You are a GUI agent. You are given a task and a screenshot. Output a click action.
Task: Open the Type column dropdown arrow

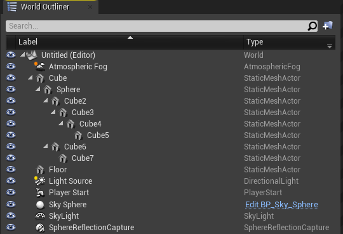pyautogui.click(x=330, y=46)
